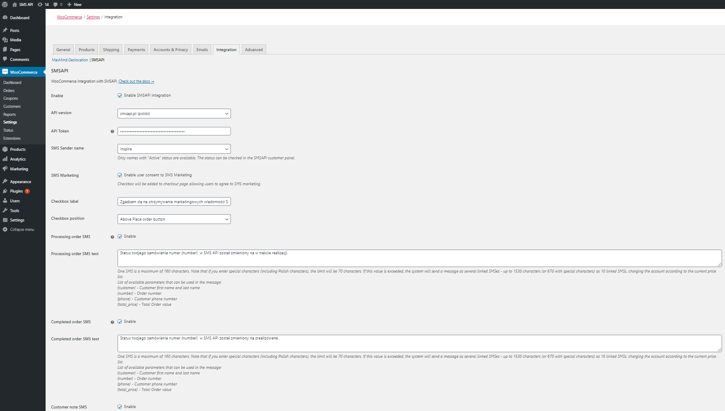This screenshot has height=411, width=725.
Task: Click the Dashboard gauge icon in sidebar
Action: point(5,17)
